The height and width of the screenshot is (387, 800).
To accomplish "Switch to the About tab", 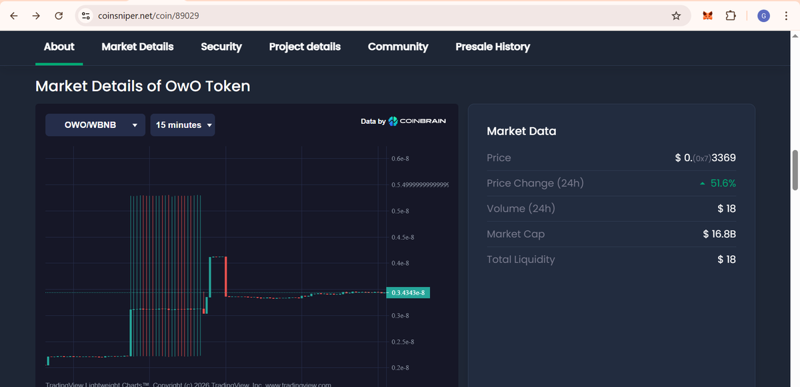I will pyautogui.click(x=59, y=47).
